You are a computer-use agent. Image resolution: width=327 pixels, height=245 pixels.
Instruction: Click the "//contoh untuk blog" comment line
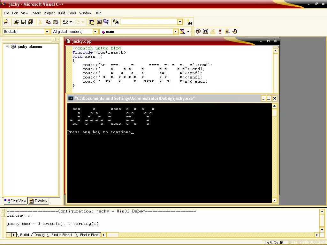tap(96, 48)
